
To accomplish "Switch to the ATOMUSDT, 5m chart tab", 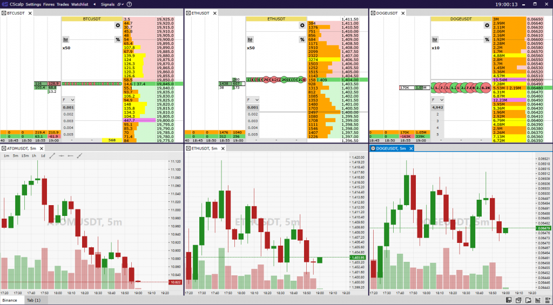I will (x=22, y=148).
